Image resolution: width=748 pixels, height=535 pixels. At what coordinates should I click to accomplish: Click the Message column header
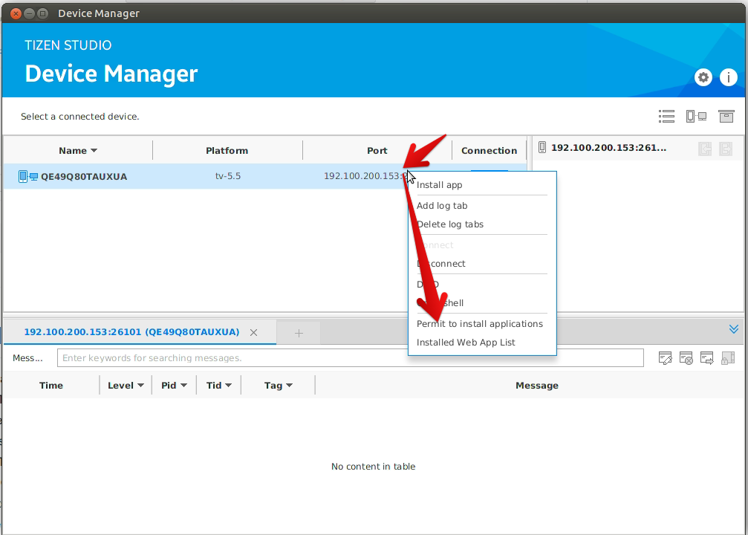point(536,386)
